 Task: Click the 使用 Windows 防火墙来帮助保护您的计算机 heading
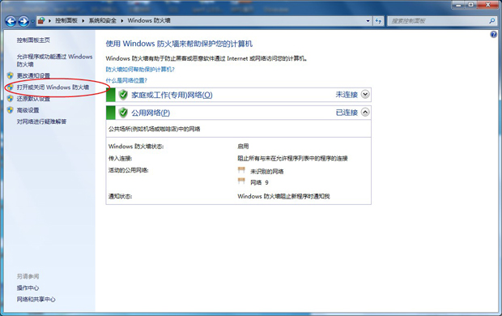click(x=179, y=44)
